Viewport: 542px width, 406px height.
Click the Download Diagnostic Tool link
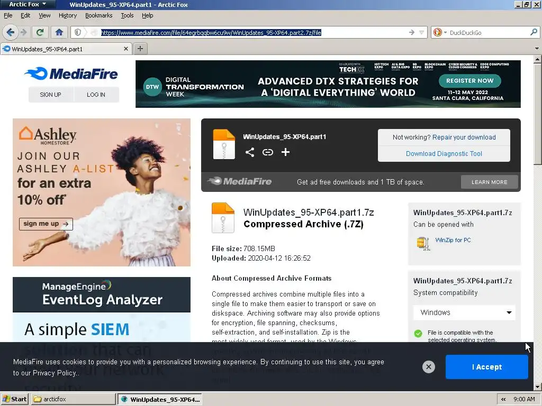tap(444, 154)
